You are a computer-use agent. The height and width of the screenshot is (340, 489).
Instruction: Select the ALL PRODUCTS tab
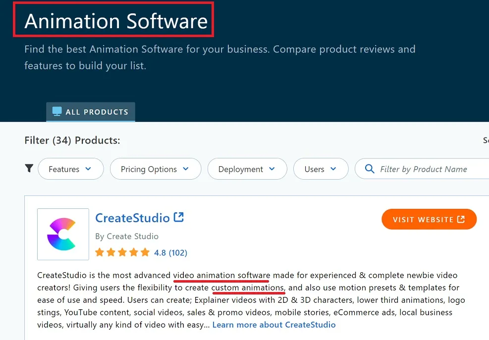point(91,112)
